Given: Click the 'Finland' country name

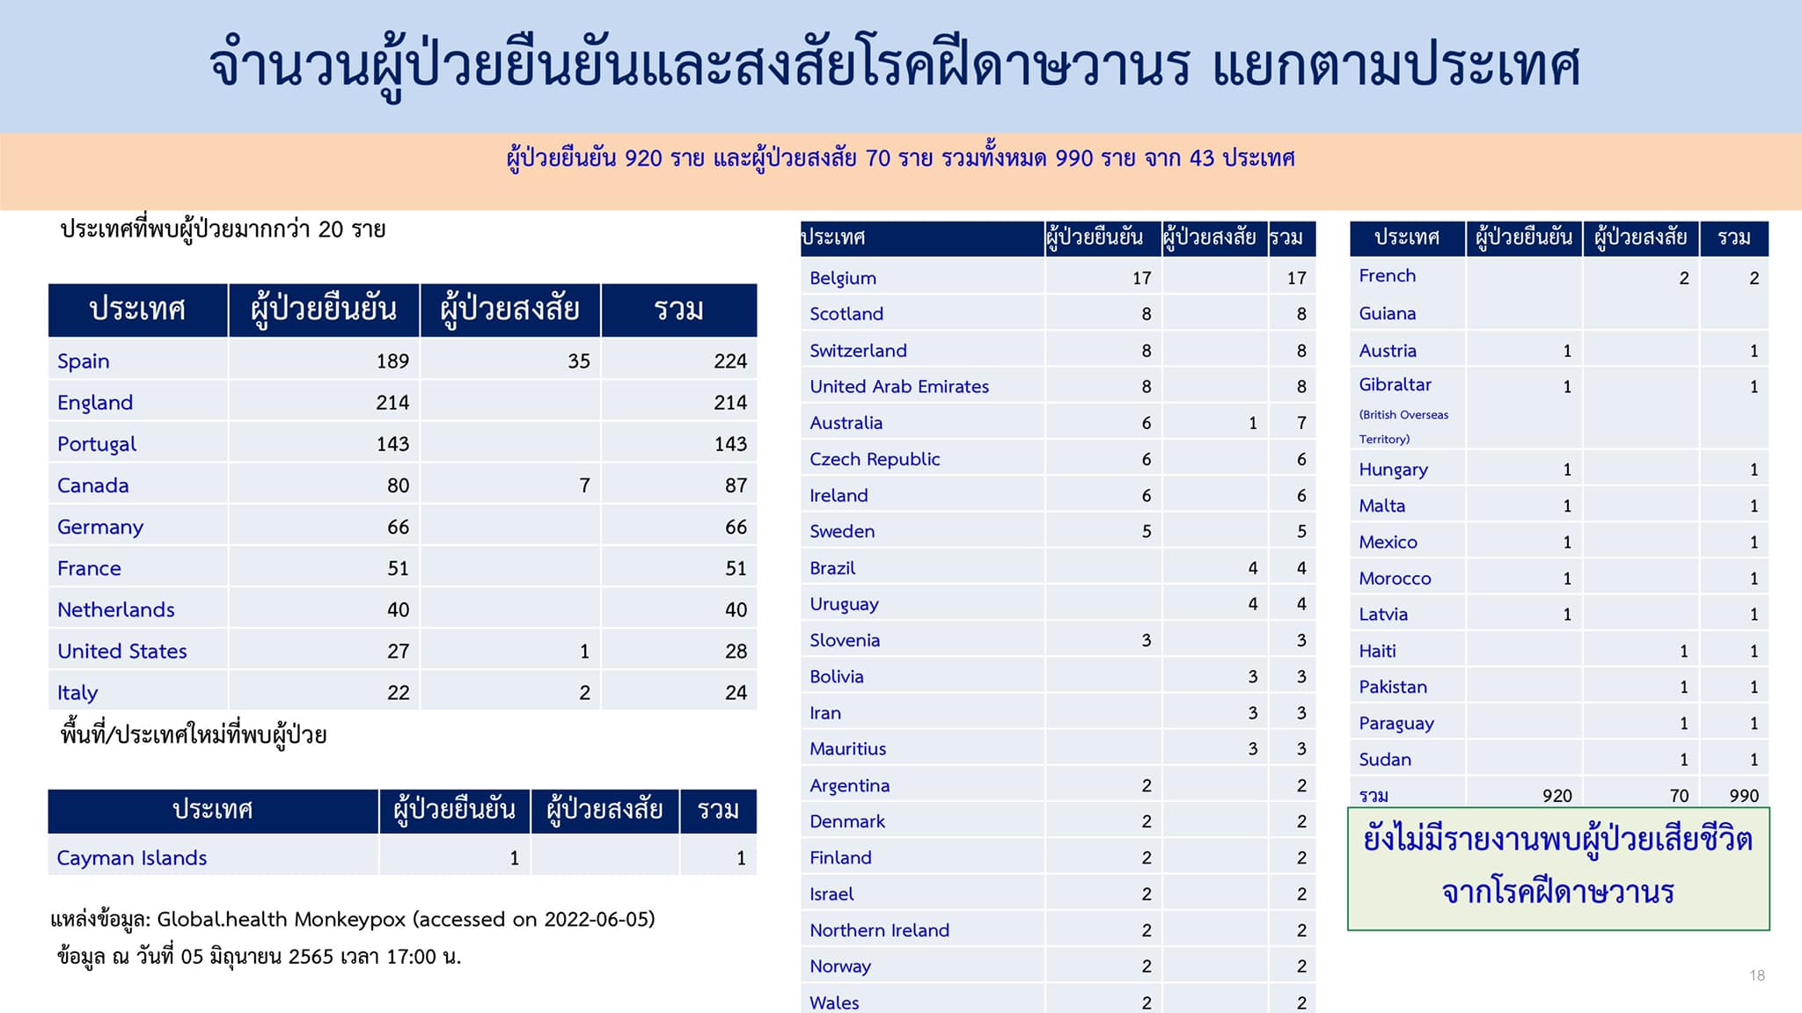Looking at the screenshot, I should pos(840,858).
